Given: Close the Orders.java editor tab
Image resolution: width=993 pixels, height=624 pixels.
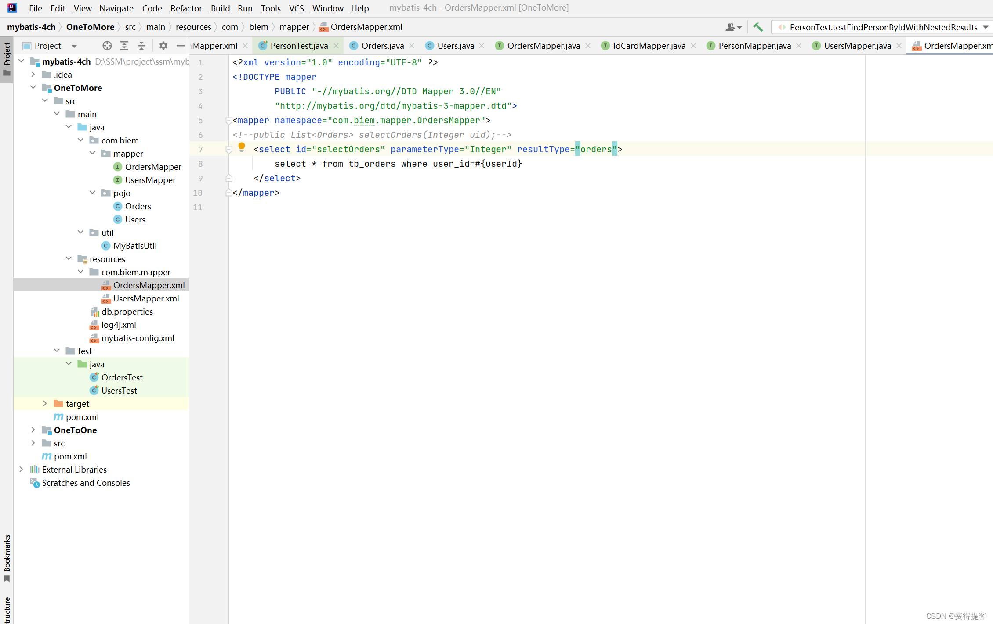Looking at the screenshot, I should tap(412, 46).
